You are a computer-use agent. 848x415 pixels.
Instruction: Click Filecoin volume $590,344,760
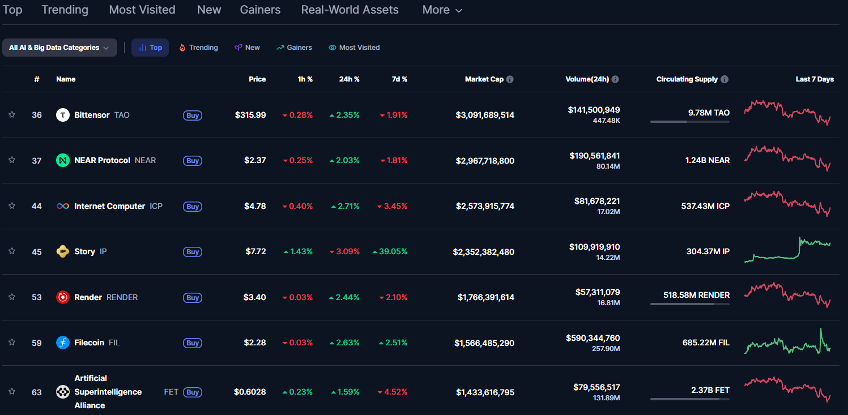coord(593,338)
